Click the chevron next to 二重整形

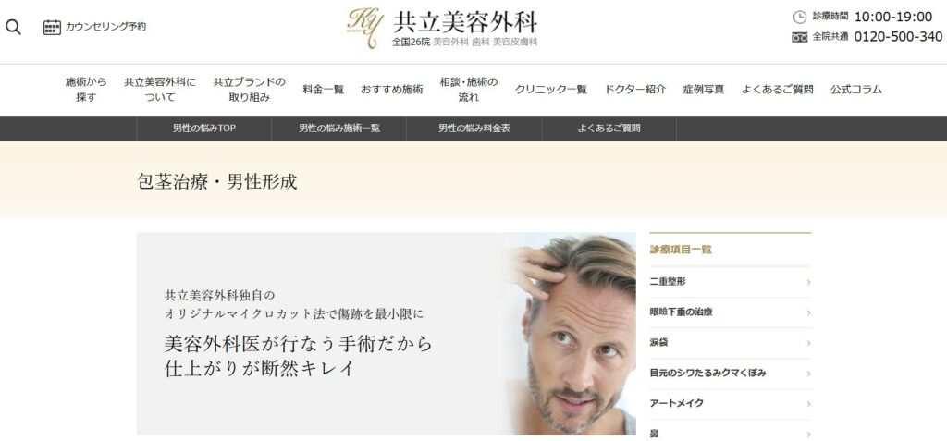(x=808, y=282)
